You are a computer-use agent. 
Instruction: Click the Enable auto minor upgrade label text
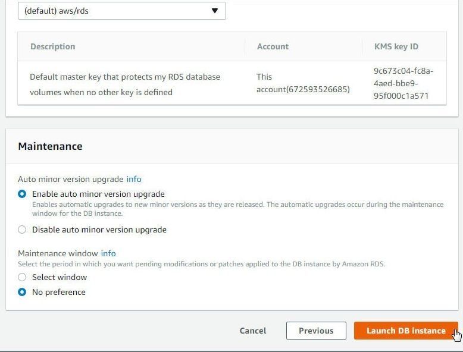[x=98, y=194]
